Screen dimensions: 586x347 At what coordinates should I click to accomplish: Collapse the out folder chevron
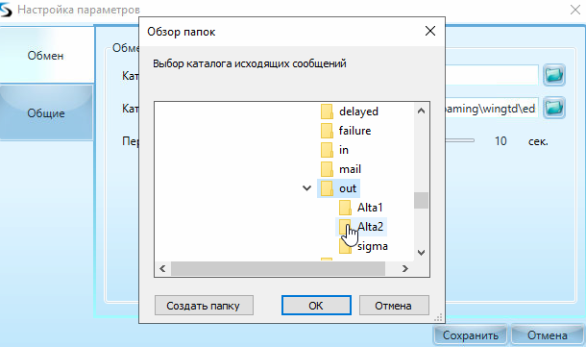[306, 188]
